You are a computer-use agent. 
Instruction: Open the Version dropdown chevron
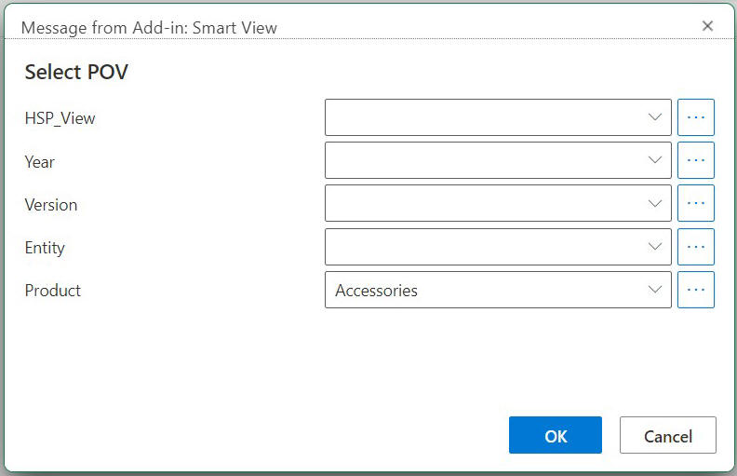click(x=654, y=203)
